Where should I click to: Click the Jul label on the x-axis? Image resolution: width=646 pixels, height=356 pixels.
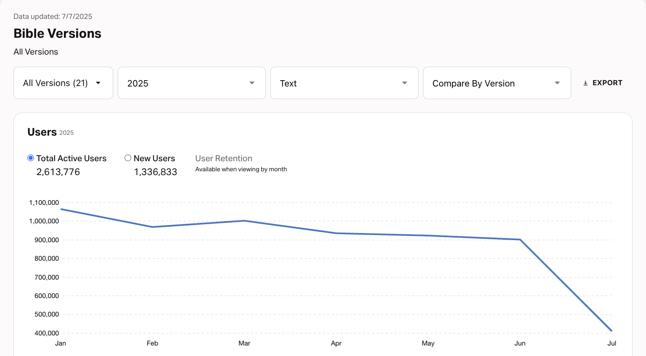[612, 343]
